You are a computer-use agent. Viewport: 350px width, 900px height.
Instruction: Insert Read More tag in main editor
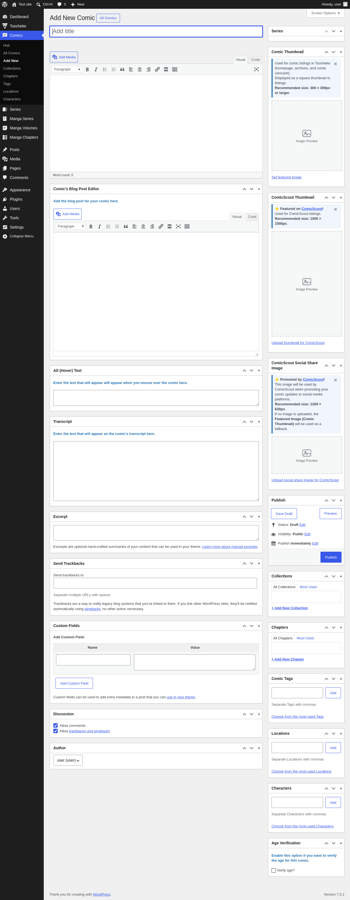click(x=166, y=70)
